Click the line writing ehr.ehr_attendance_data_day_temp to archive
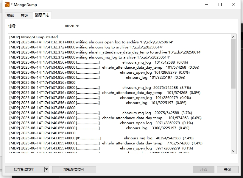 (x=105, y=52)
